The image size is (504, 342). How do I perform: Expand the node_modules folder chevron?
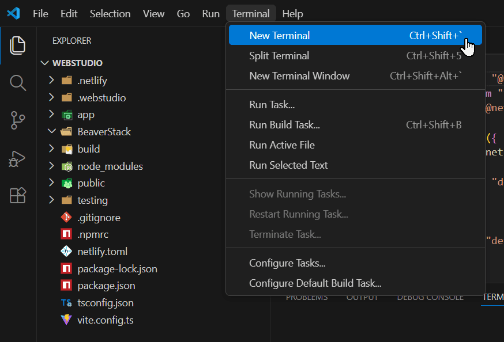click(51, 166)
